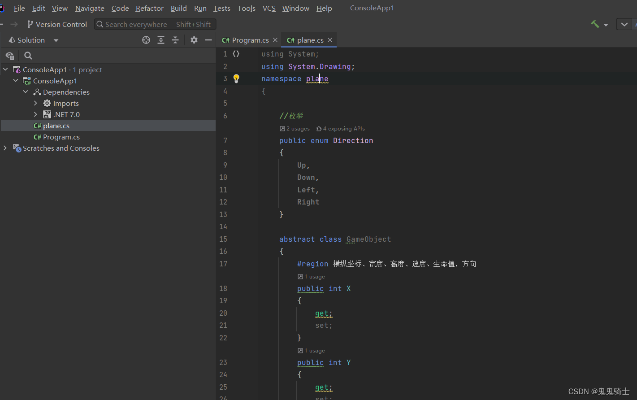
Task: Open the Run menu
Action: (200, 8)
